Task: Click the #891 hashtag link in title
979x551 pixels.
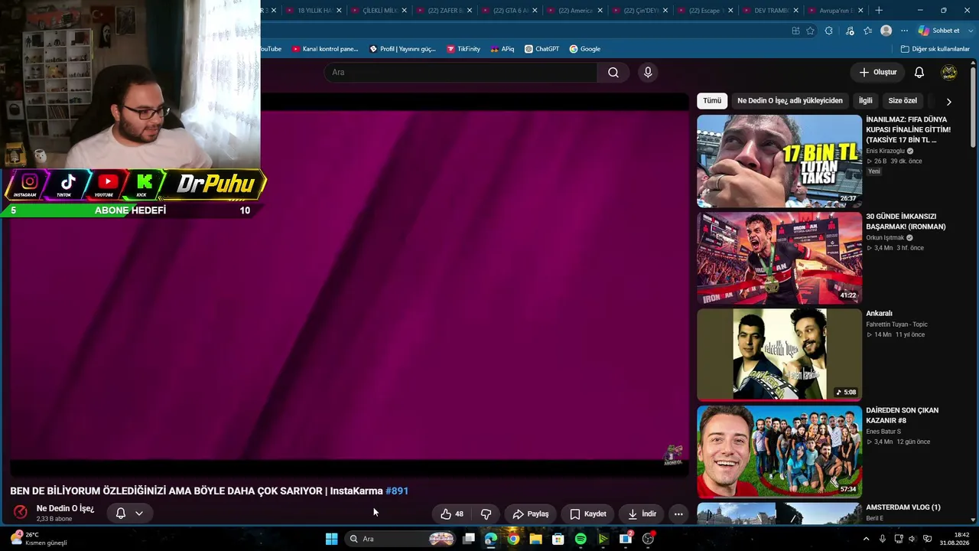Action: [397, 491]
